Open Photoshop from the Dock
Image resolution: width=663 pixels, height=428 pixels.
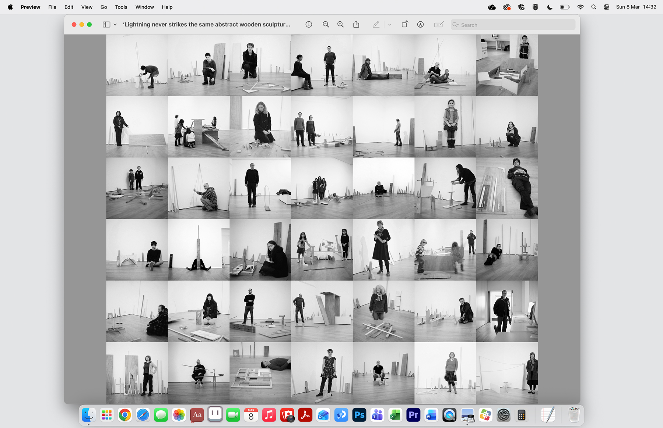(x=359, y=415)
